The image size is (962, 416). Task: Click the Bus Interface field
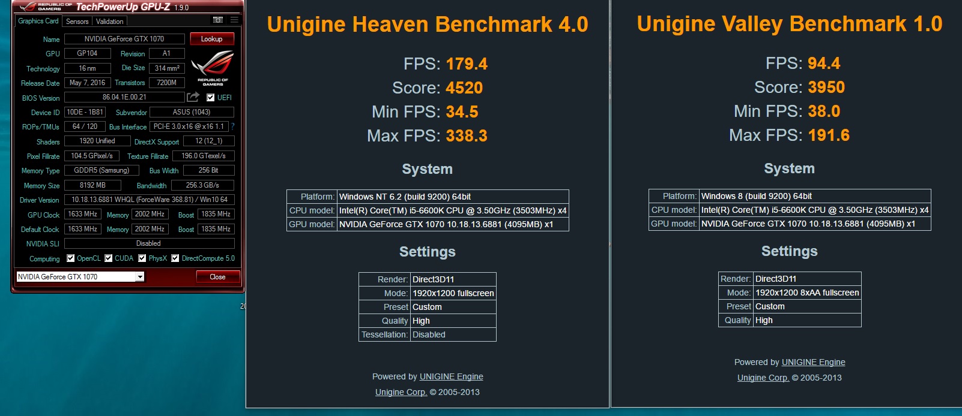pos(189,126)
